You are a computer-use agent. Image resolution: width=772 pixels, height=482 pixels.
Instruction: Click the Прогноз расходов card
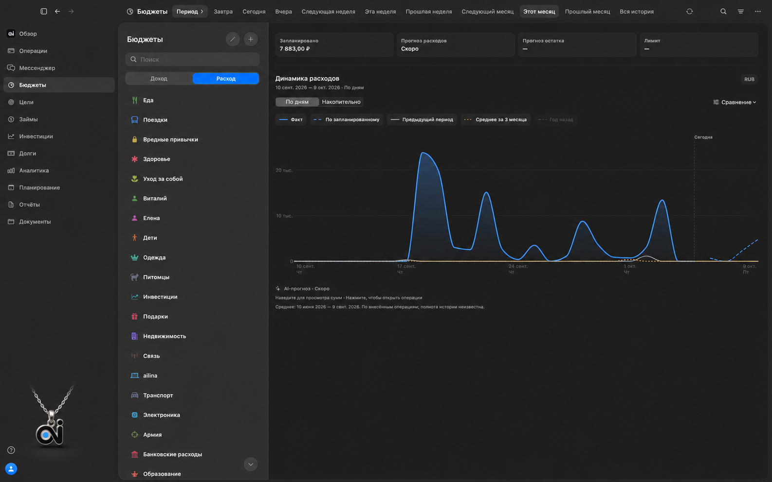pyautogui.click(x=456, y=45)
